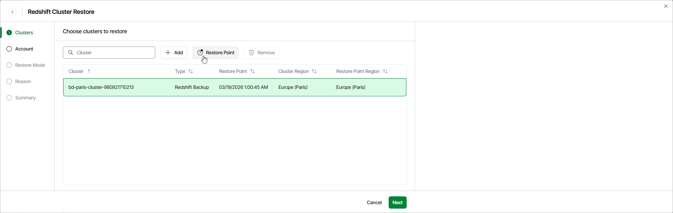Click the back arrow icon
The width and height of the screenshot is (673, 213).
13,12
